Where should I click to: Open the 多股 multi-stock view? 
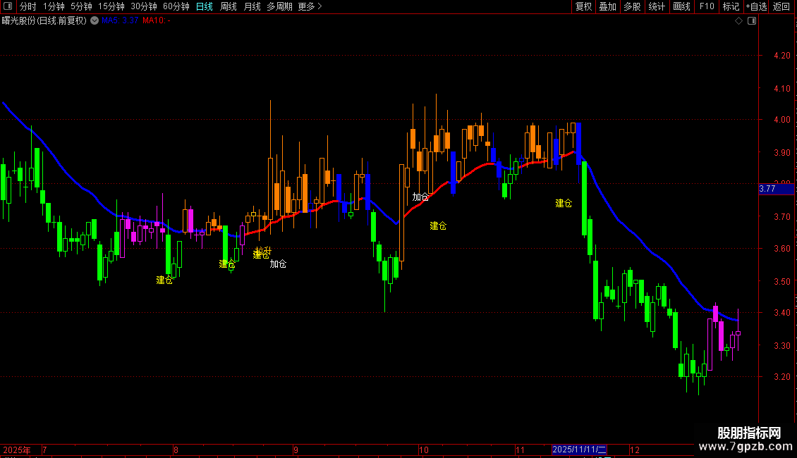(632, 6)
